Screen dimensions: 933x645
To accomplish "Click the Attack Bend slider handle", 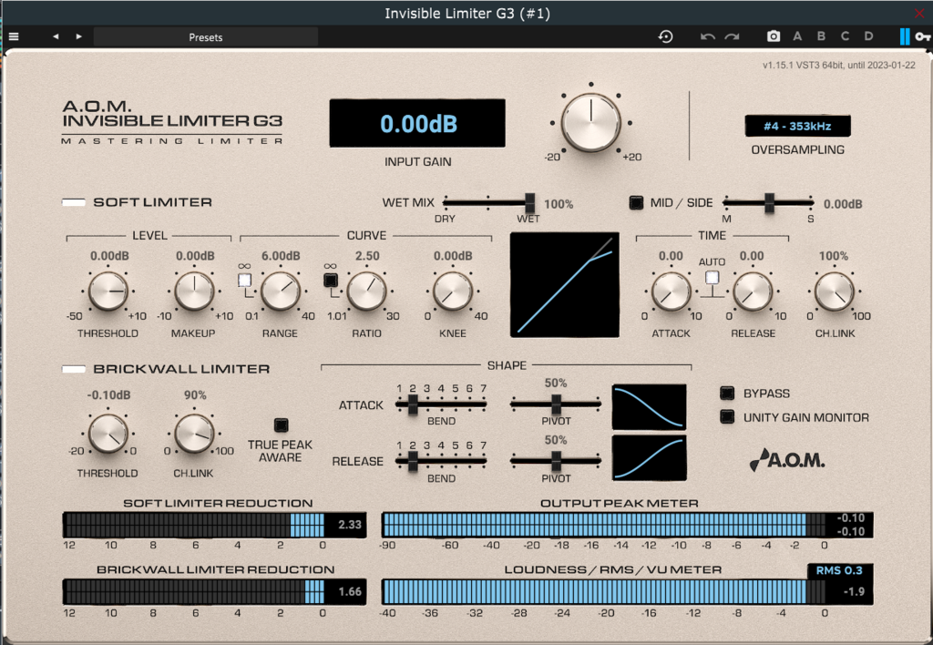I will [x=412, y=404].
